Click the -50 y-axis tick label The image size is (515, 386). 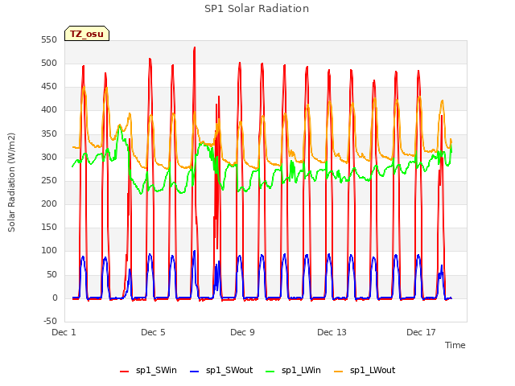[50, 321]
